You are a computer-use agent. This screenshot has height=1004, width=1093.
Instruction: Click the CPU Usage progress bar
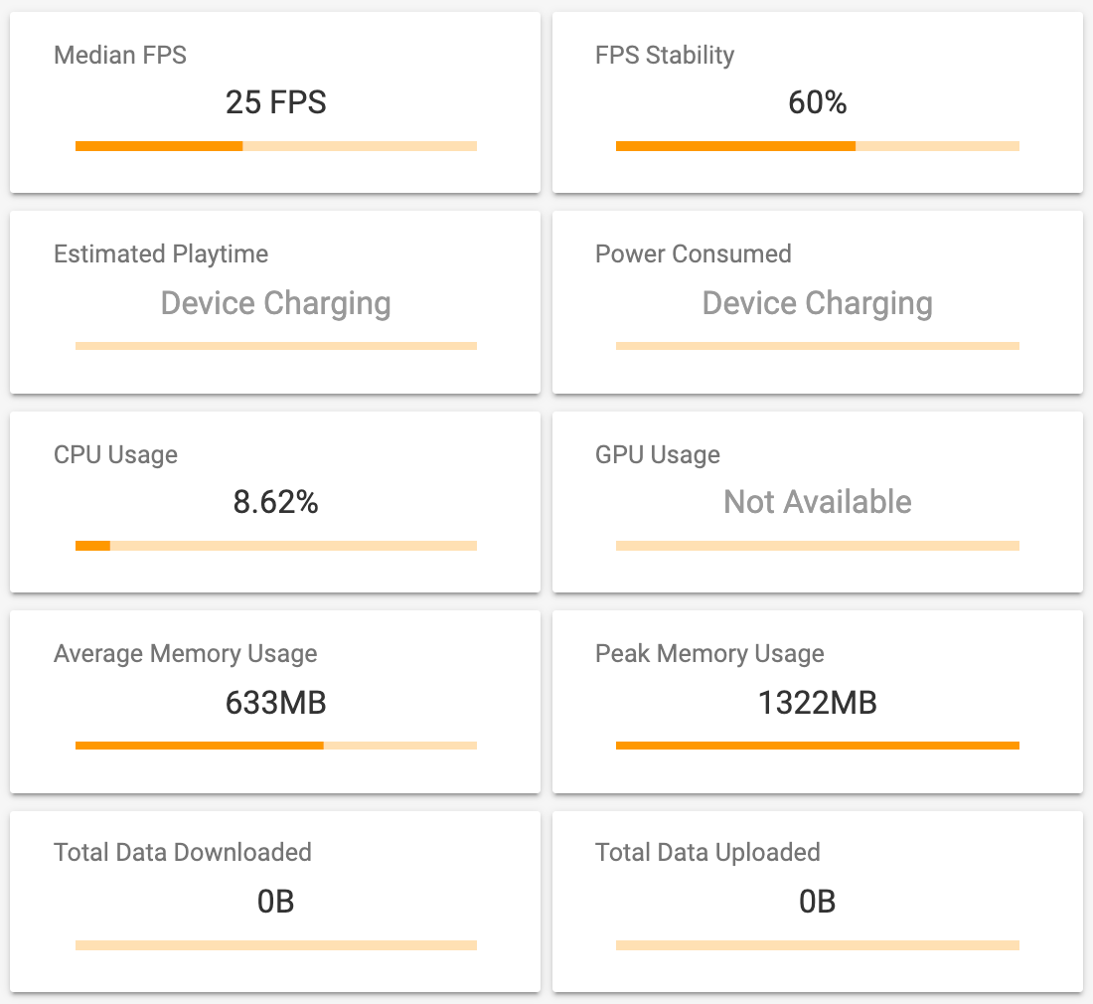click(x=276, y=546)
